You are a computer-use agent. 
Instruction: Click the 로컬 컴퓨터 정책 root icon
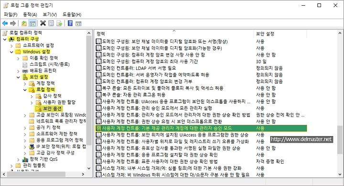click(5, 33)
